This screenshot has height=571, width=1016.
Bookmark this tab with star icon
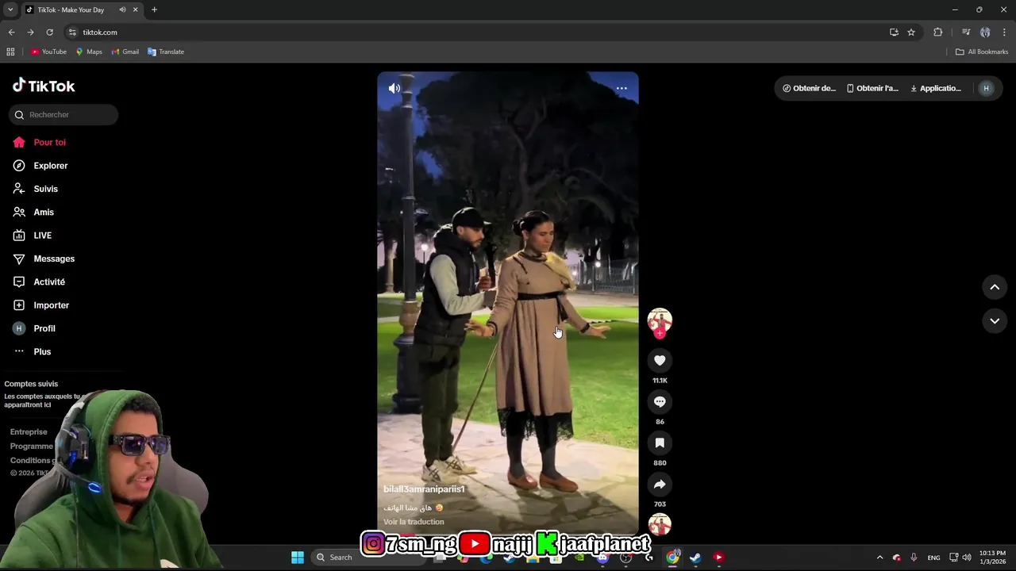pos(911,33)
